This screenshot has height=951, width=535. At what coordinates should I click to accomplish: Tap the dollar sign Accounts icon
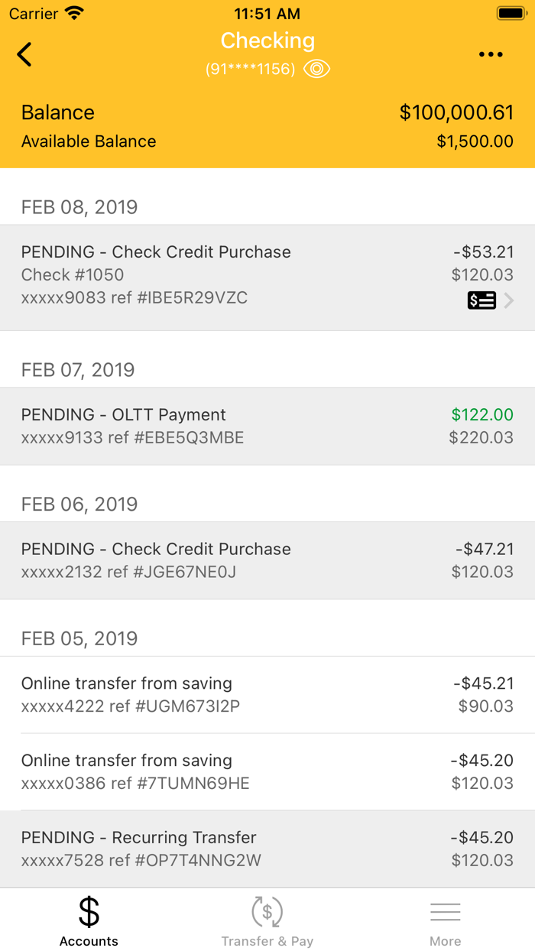click(89, 910)
